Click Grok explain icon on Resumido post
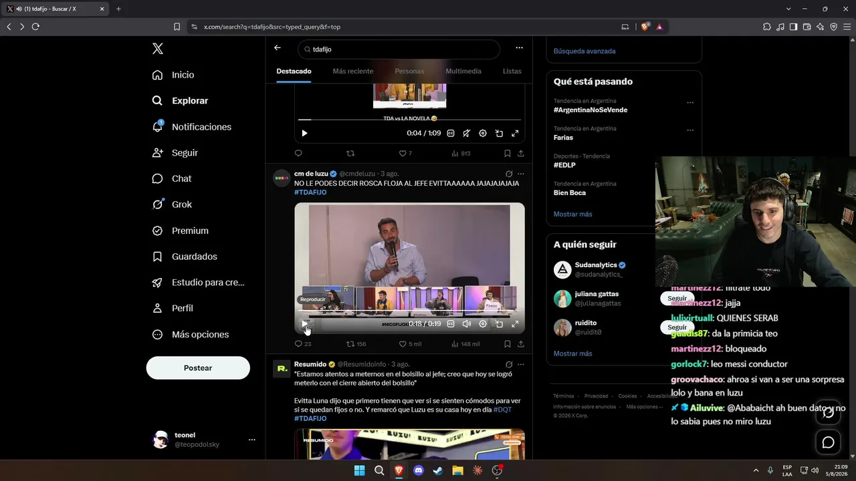856x481 pixels. click(x=509, y=364)
